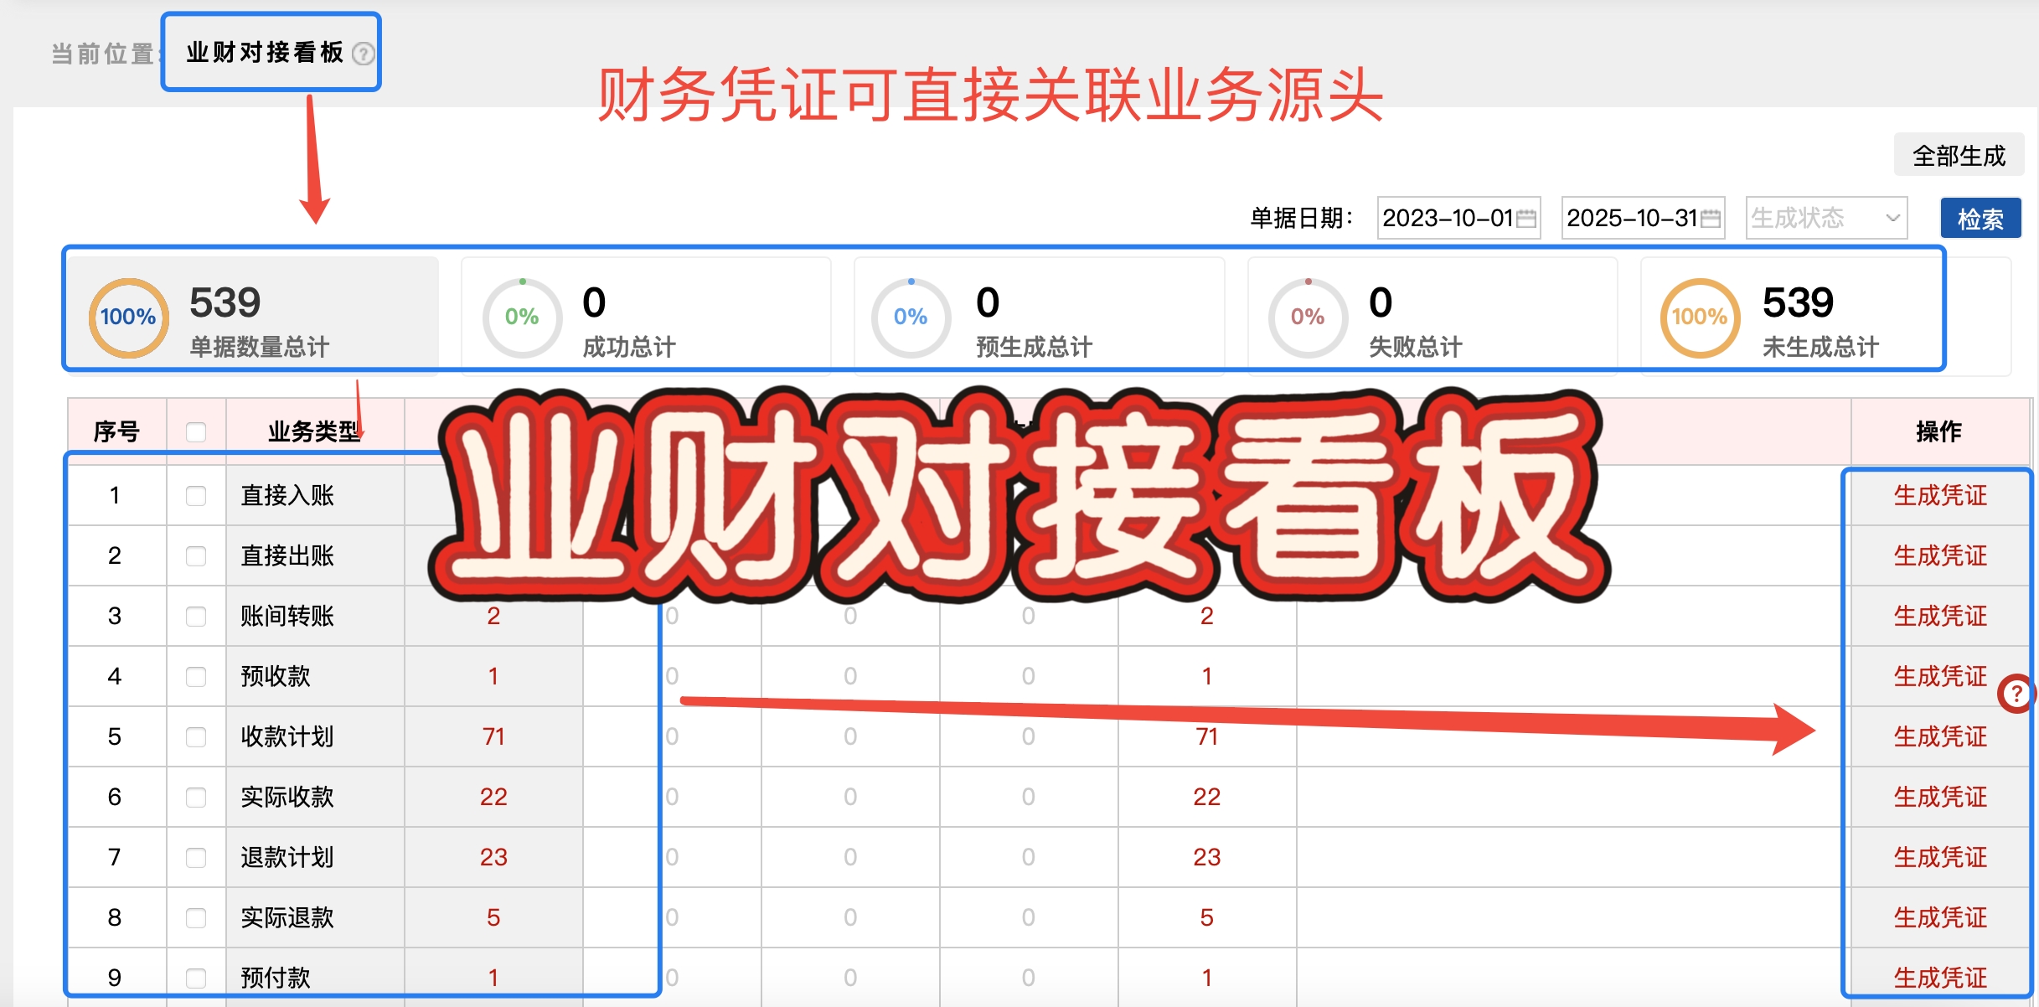This screenshot has width=2039, height=1007.
Task: Select the 预生成总计 summary card
Action: click(1039, 316)
